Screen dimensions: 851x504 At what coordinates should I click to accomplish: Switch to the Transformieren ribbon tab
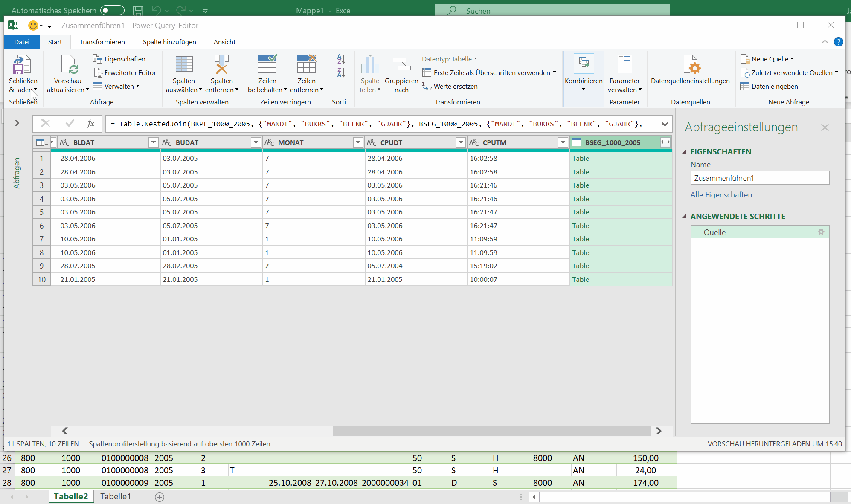(102, 42)
